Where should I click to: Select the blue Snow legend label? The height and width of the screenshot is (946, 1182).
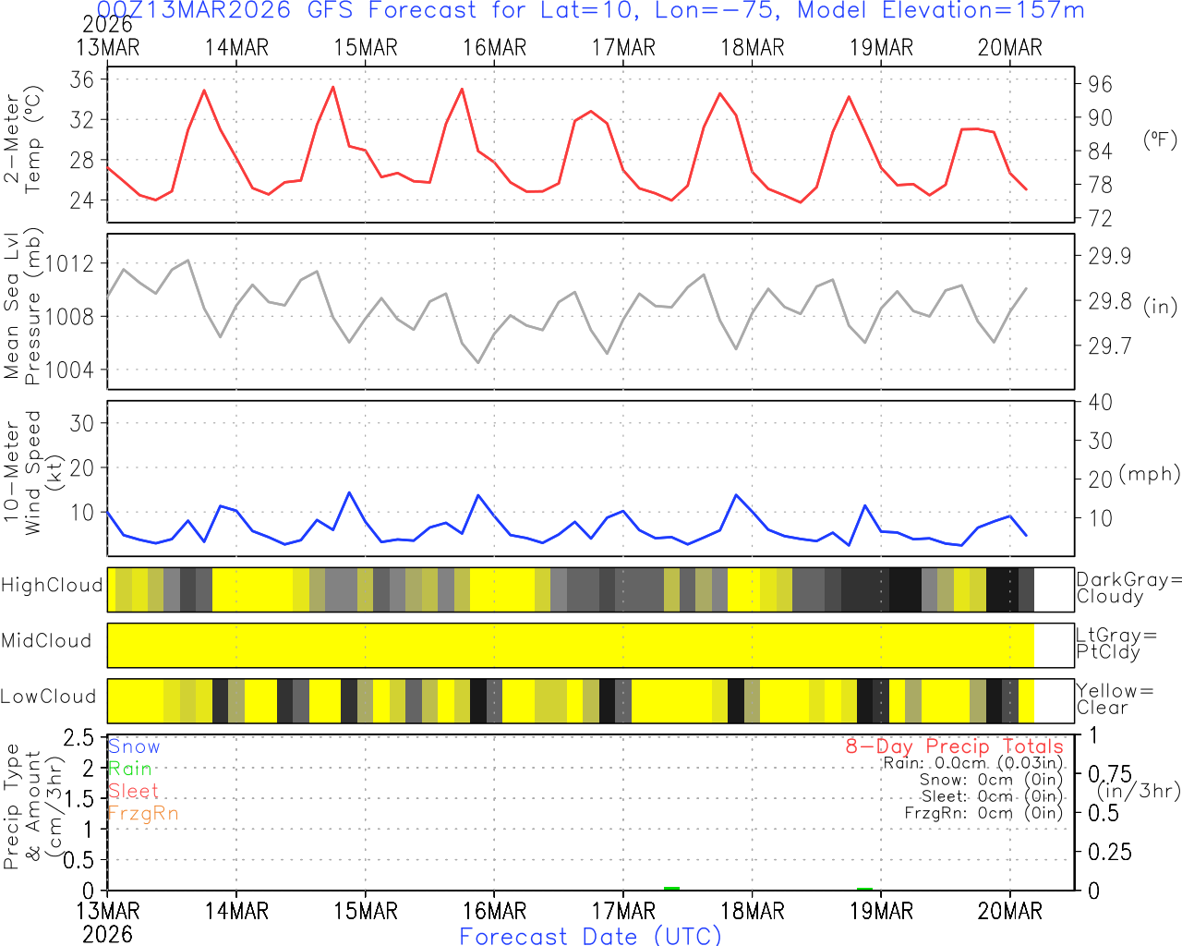[x=134, y=746]
